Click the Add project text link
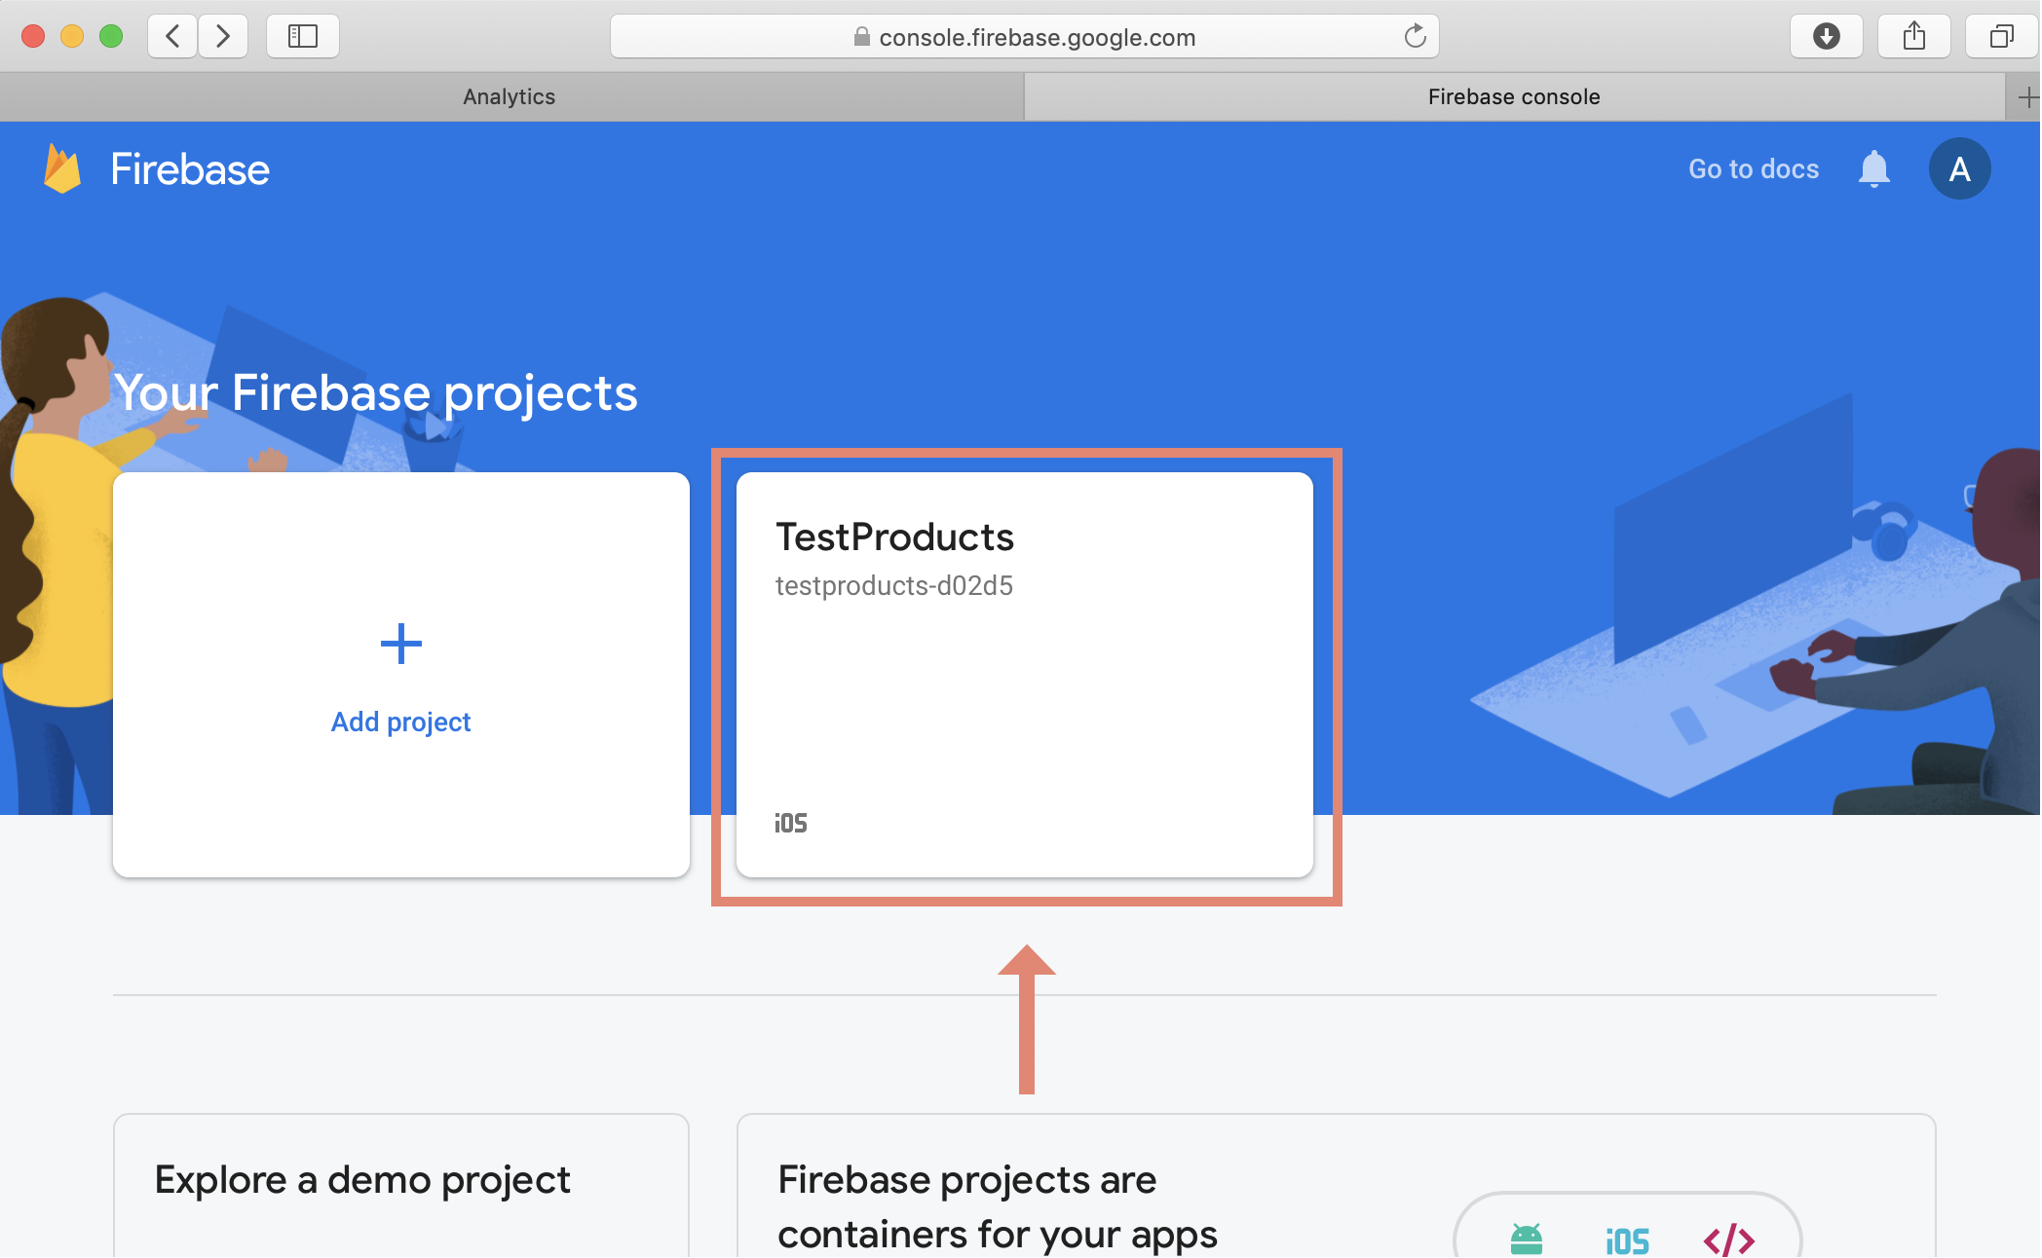The image size is (2042, 1258). tap(400, 722)
